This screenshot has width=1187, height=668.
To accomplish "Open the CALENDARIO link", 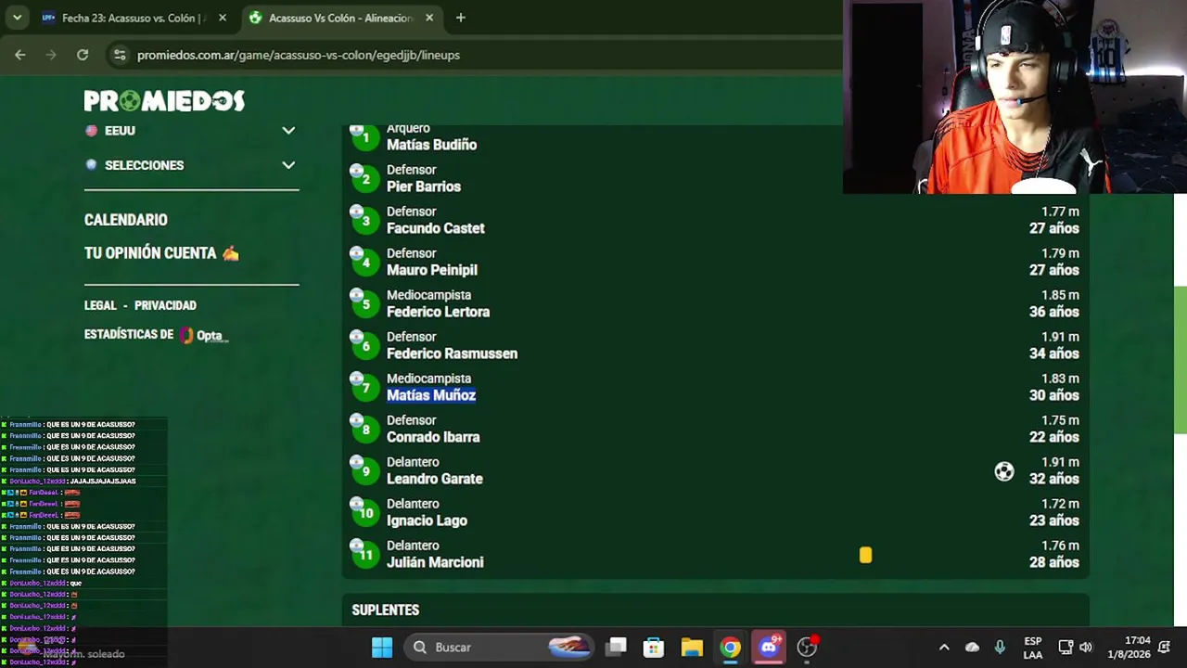I will click(126, 220).
